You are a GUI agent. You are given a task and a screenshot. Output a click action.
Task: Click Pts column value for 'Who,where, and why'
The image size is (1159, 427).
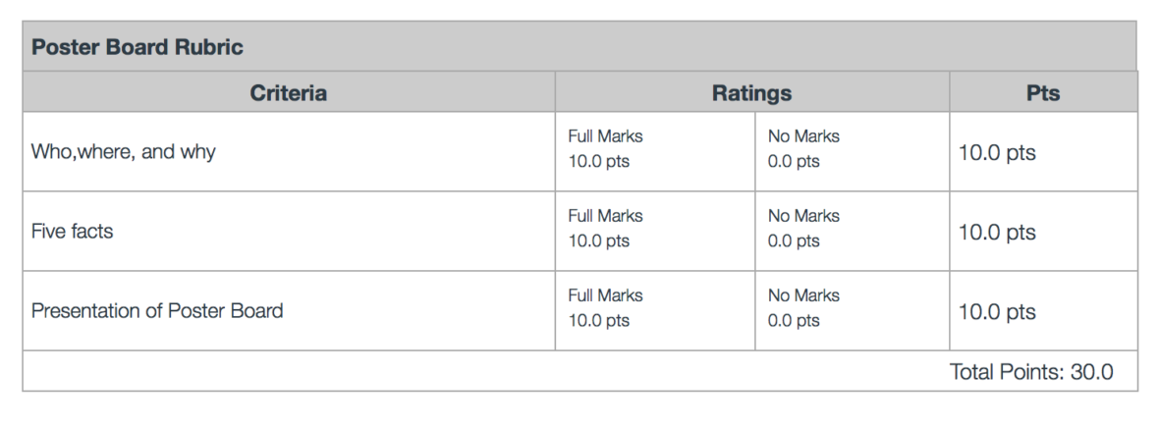click(x=997, y=153)
